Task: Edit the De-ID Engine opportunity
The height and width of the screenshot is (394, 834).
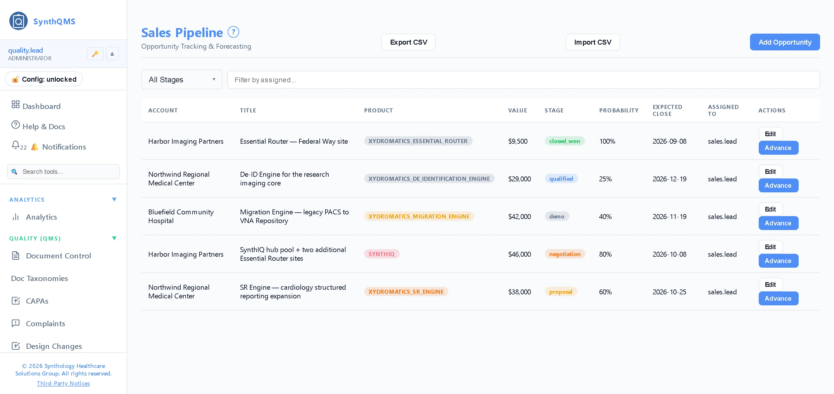Action: pyautogui.click(x=770, y=172)
